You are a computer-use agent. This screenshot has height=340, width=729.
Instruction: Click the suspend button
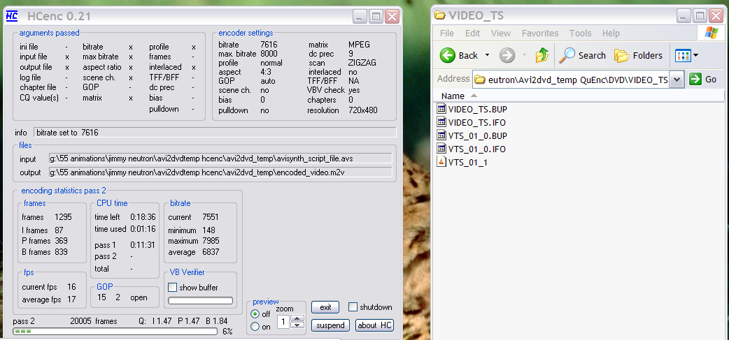[330, 325]
